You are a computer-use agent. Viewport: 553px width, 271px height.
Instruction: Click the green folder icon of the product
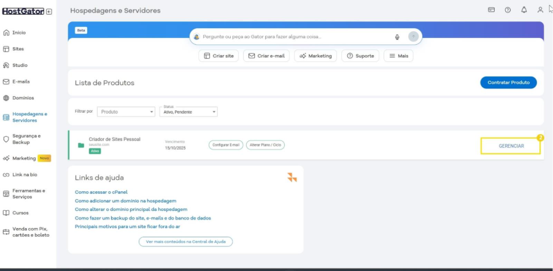tap(81, 145)
